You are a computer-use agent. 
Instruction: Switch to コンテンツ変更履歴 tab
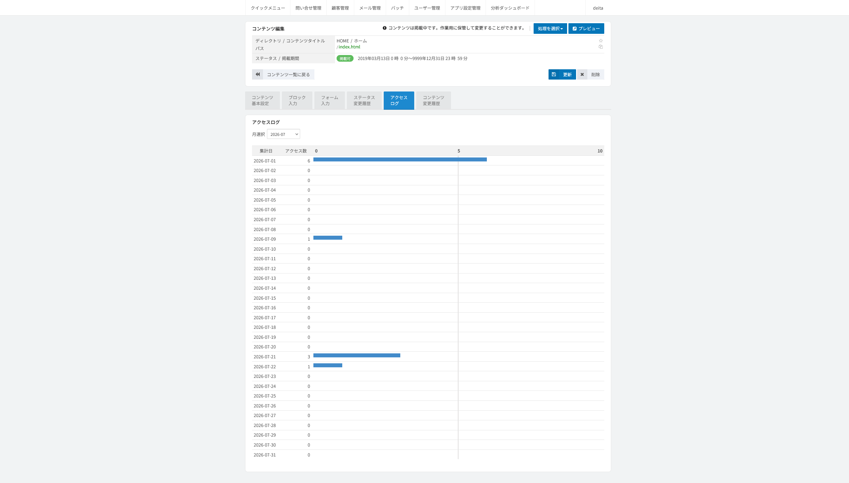click(x=433, y=100)
